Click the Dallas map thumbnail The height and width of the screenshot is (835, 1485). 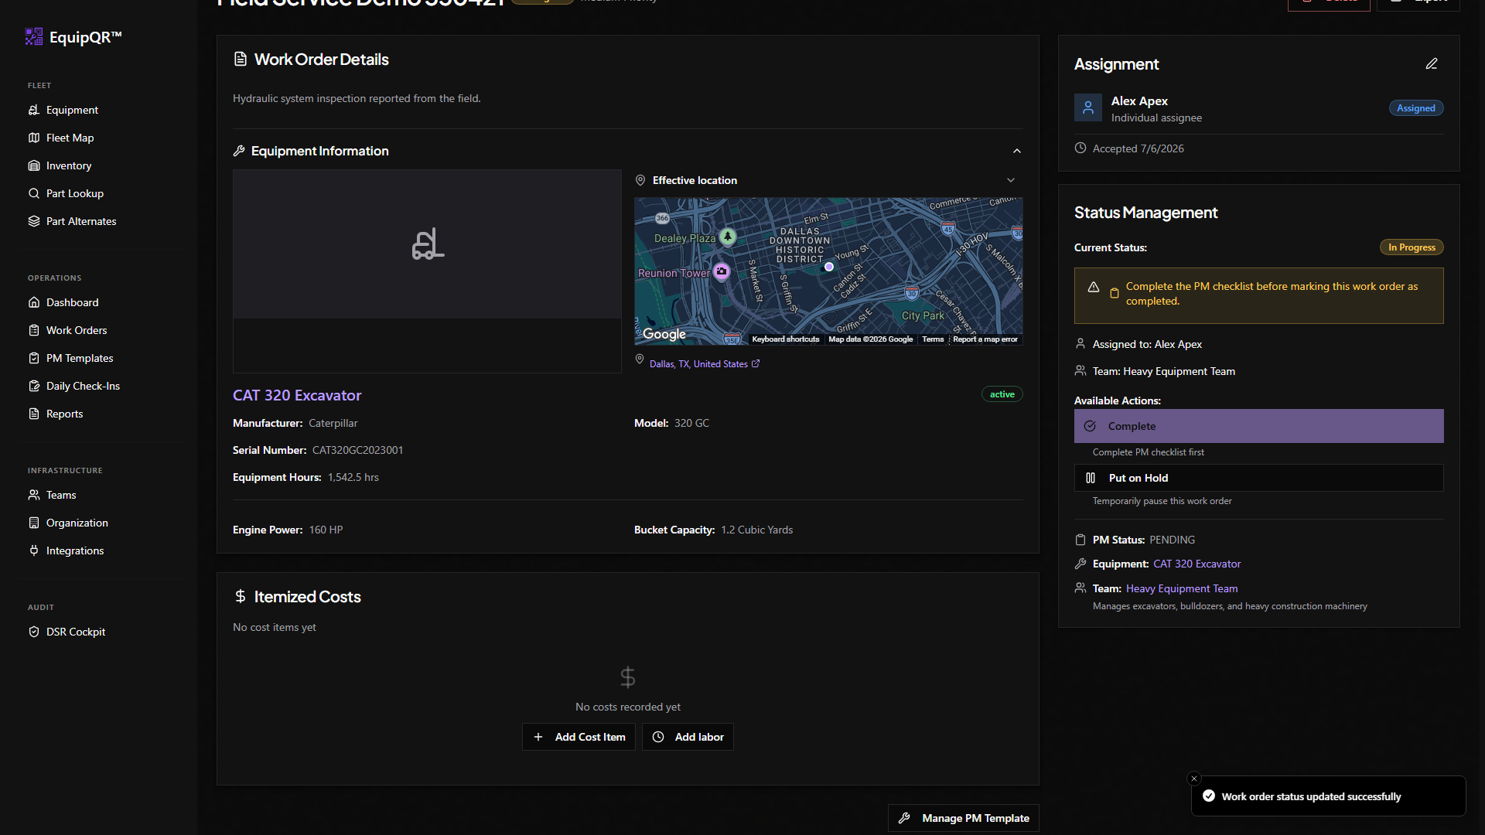click(828, 271)
